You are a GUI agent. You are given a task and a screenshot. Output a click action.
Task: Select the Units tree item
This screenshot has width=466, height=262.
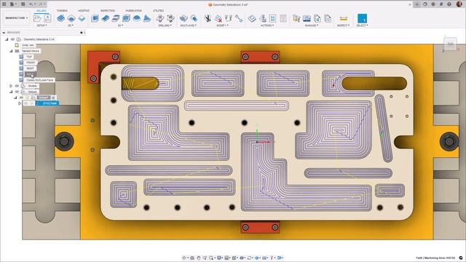[x=28, y=45]
